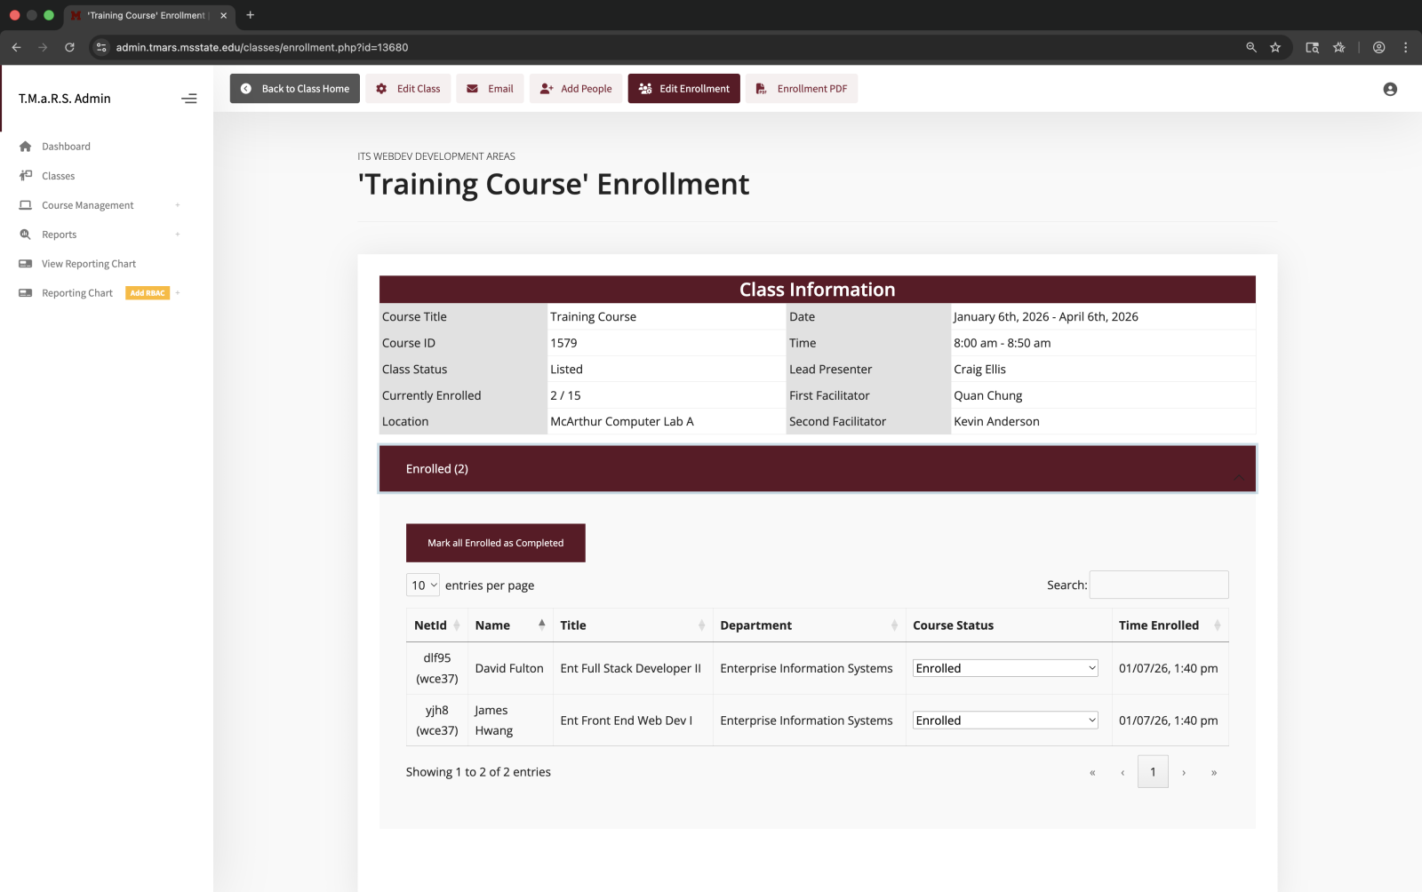Open the Enrollment PDF tool
This screenshot has width=1422, height=892.
point(760,88)
